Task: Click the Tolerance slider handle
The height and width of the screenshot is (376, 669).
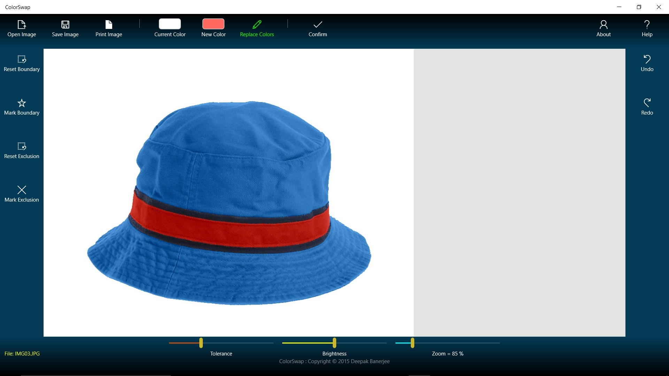Action: point(201,343)
